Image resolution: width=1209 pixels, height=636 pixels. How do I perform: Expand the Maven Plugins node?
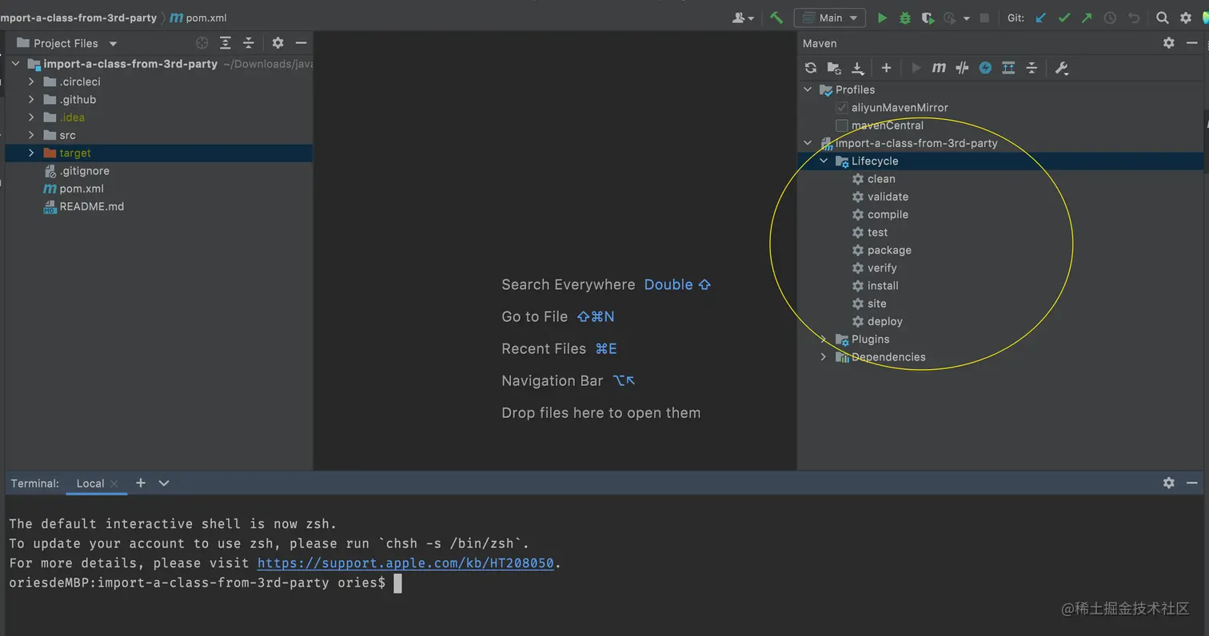click(824, 339)
